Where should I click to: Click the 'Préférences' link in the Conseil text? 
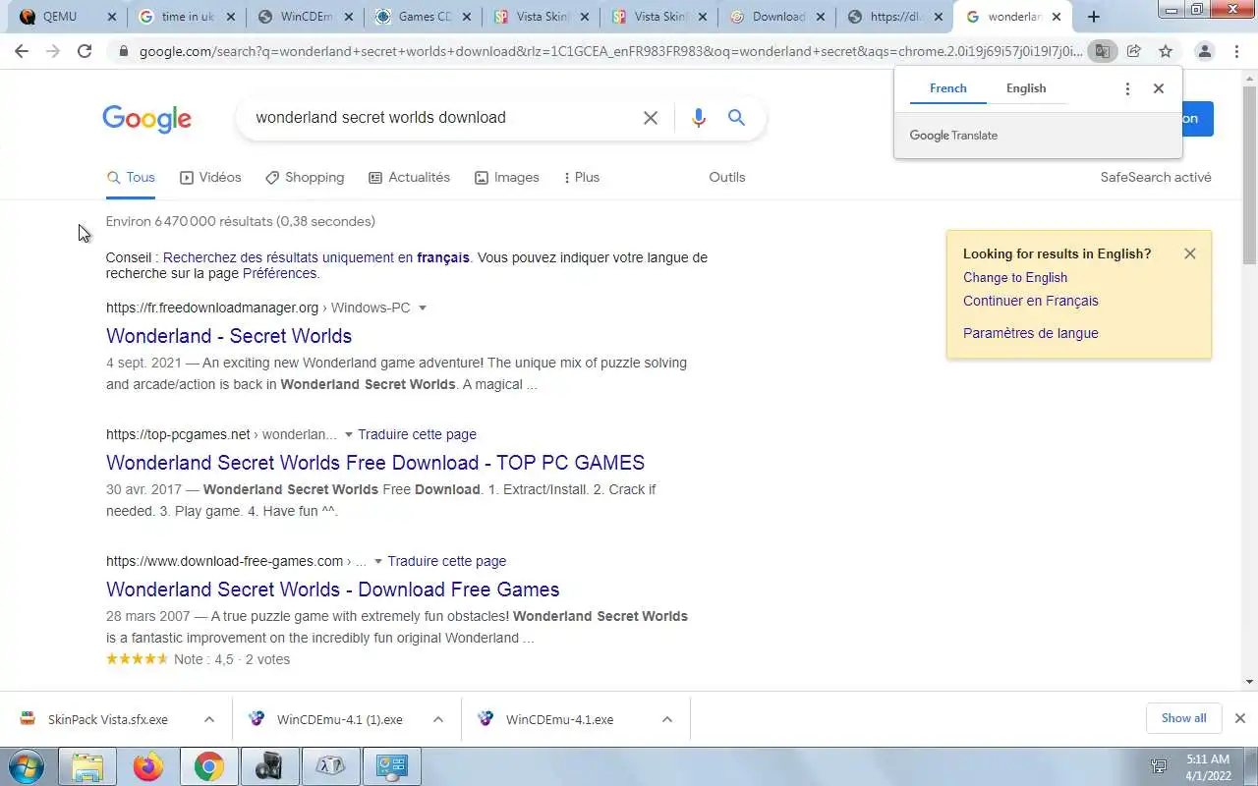(x=280, y=273)
